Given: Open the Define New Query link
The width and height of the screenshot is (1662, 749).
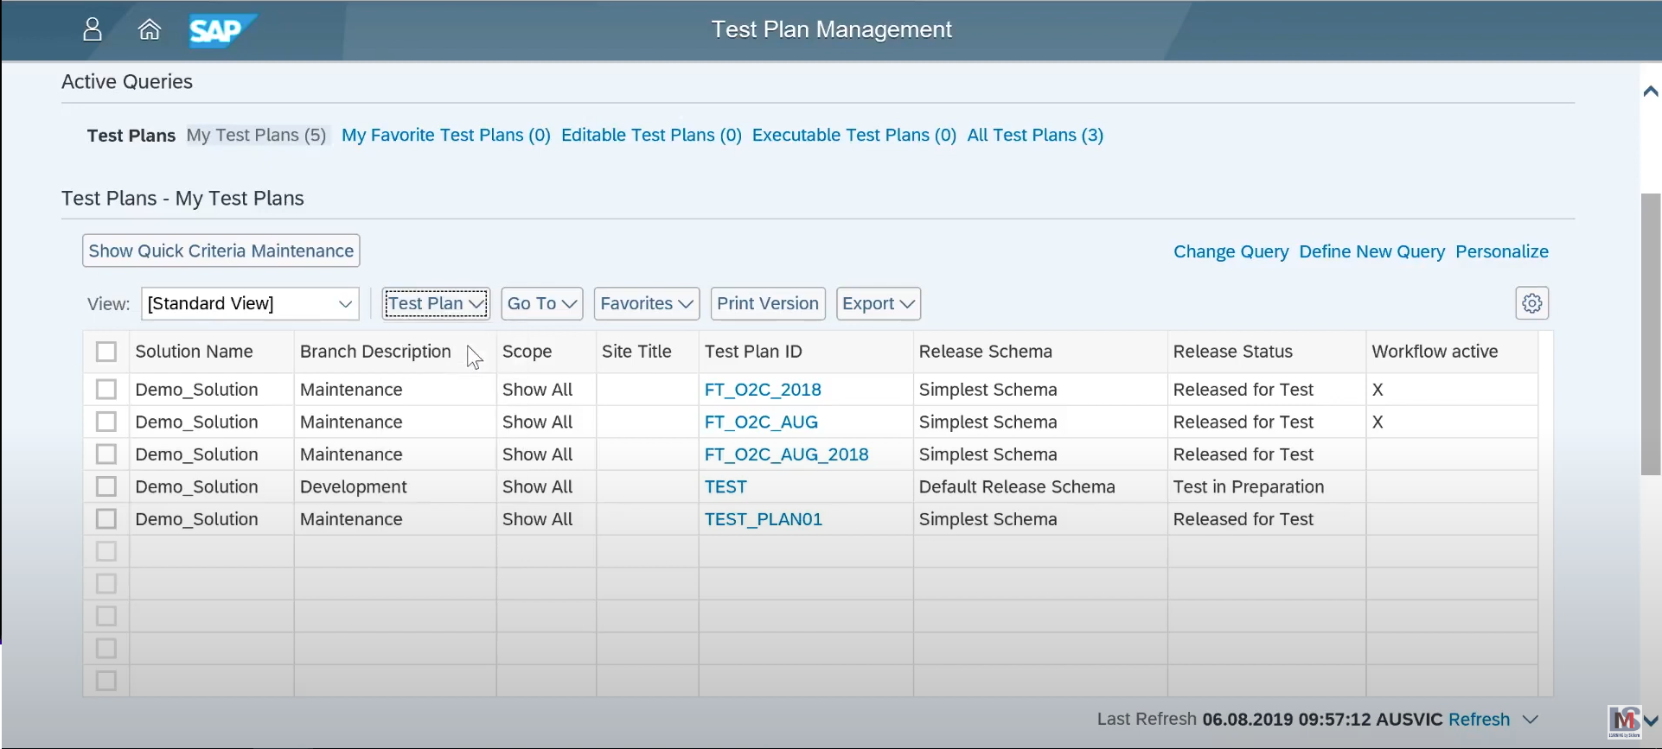Looking at the screenshot, I should [1371, 251].
